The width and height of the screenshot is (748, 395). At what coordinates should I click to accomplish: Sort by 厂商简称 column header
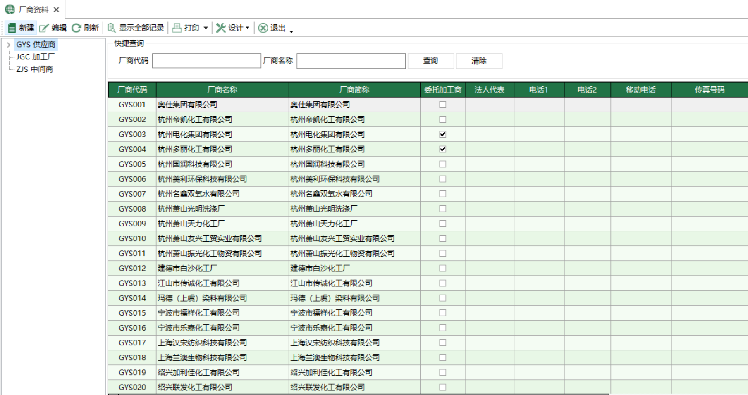click(354, 90)
